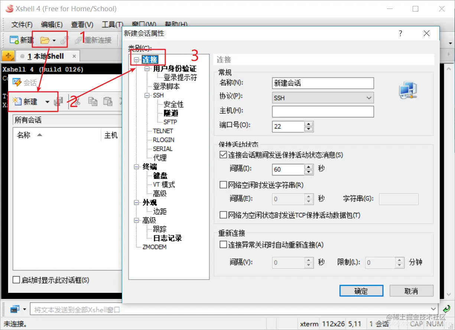Collapse the SSH tree node
The image size is (455, 330).
pyautogui.click(x=147, y=96)
